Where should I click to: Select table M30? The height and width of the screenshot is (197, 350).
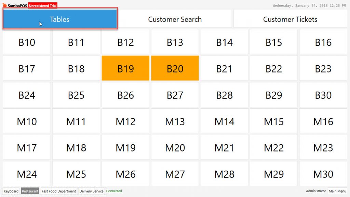point(323,174)
